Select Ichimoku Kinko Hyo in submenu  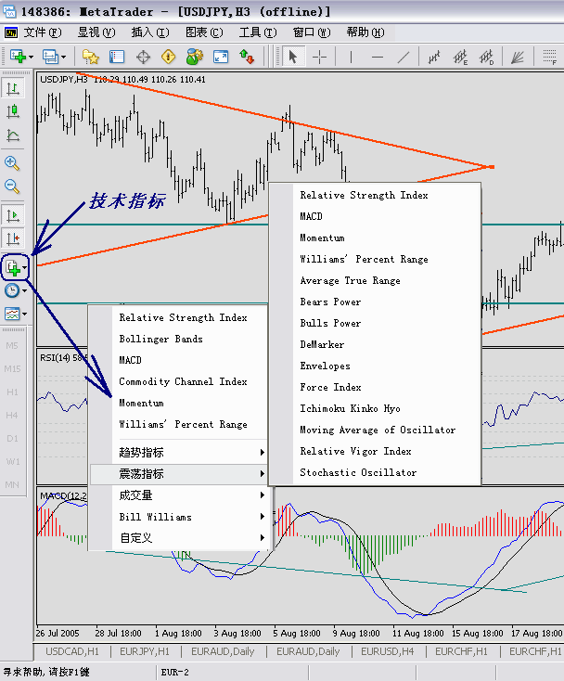[x=375, y=408]
